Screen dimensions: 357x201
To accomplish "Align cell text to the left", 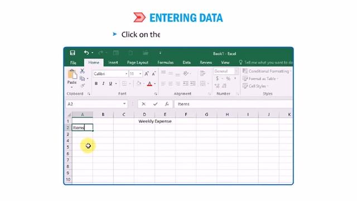I will (163, 84).
